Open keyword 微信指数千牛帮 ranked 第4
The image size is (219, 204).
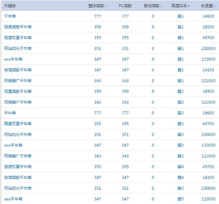pyautogui.click(x=18, y=177)
